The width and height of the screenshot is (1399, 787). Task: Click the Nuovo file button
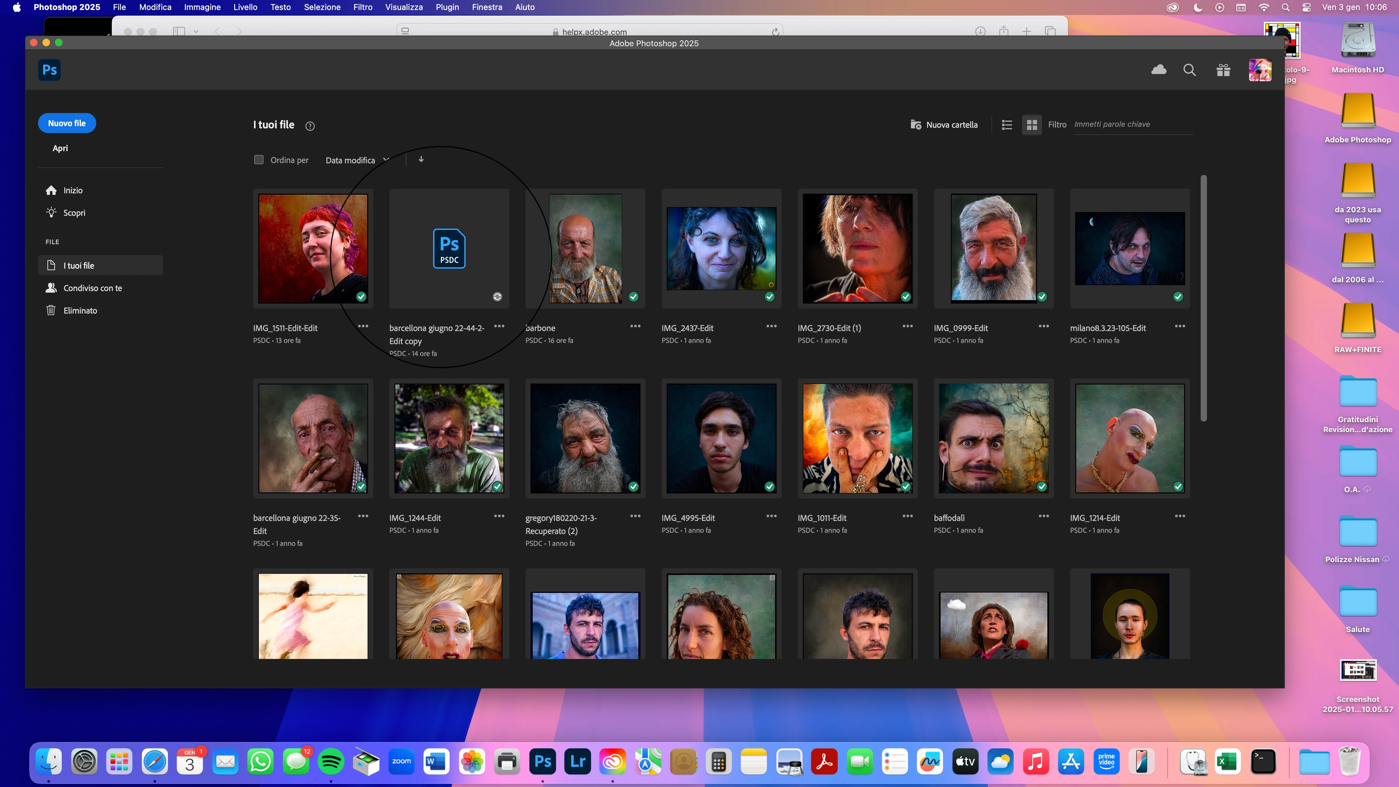tap(67, 123)
